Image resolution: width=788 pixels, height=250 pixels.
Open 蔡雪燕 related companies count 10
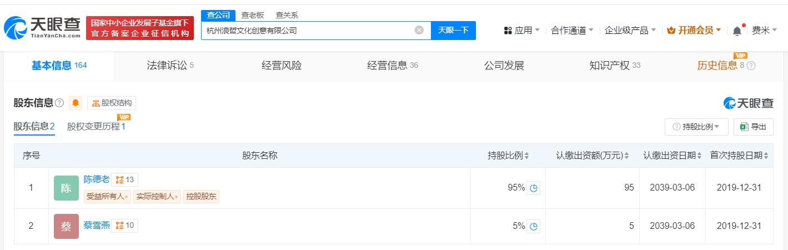click(125, 226)
